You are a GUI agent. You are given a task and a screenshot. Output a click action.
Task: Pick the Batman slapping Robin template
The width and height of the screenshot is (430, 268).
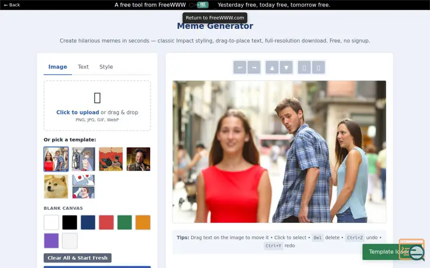point(111,159)
